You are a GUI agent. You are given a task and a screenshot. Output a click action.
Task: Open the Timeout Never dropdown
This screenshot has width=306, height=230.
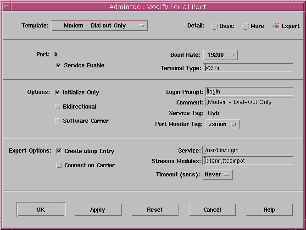click(x=217, y=175)
